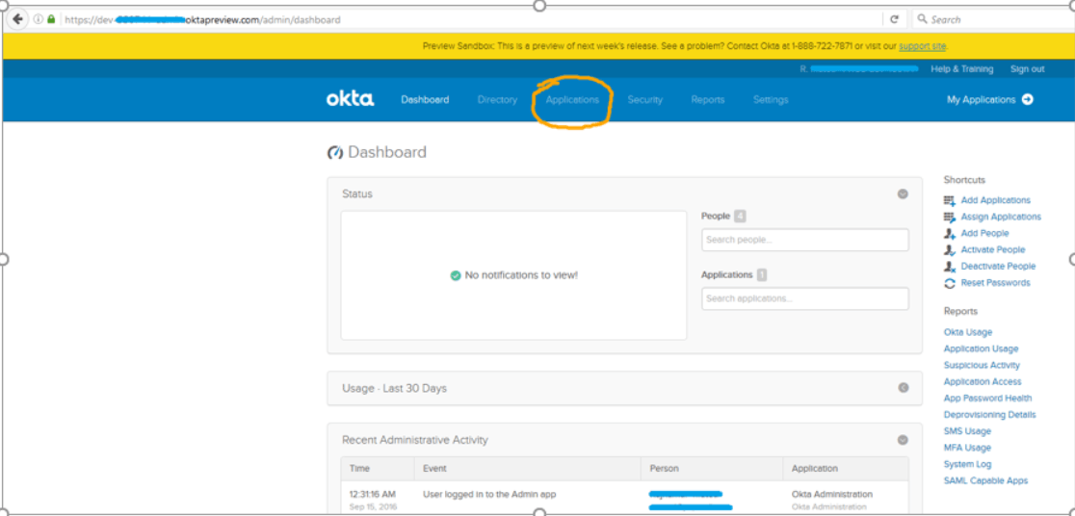
Task: Open Help & Training
Action: (962, 69)
